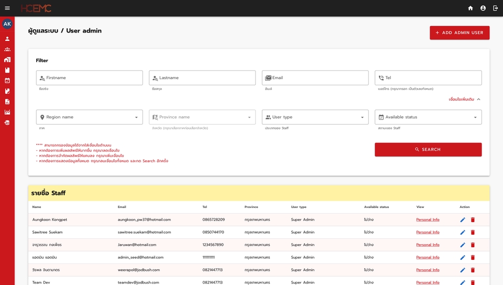Delete the admin_seed@hotmail.com row with trash
This screenshot has width=503, height=285.
473,257
